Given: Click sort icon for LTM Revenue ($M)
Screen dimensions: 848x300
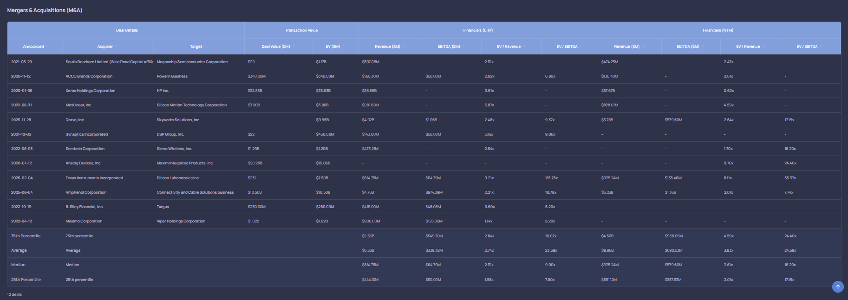Looking at the screenshot, I should (x=404, y=46).
